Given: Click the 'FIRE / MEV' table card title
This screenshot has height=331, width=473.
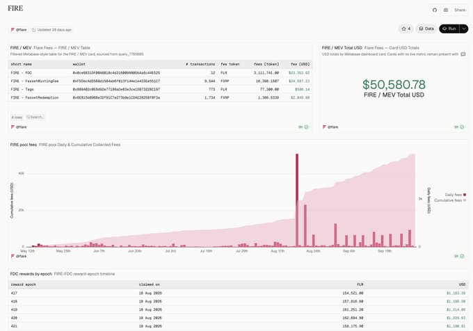Looking at the screenshot, I should pyautogui.click(x=21, y=48).
